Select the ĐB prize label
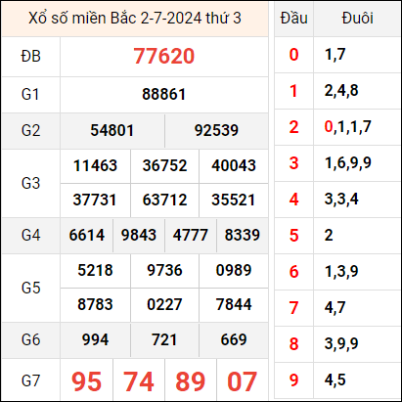402x402 pixels. 30,56
